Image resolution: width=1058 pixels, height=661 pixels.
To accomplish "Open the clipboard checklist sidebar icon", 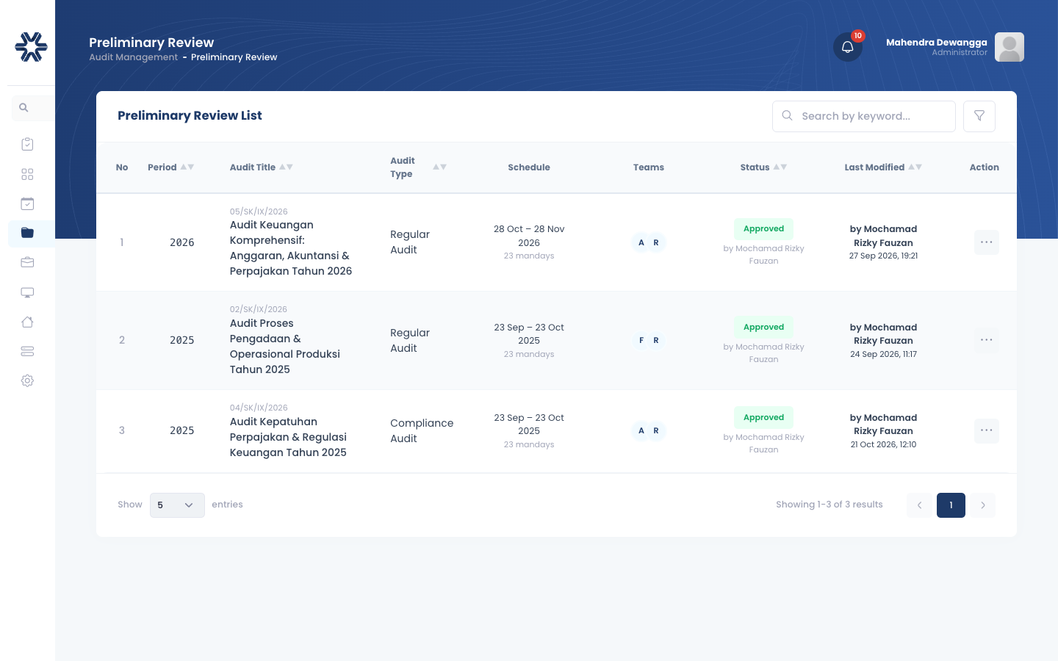I will (x=27, y=144).
